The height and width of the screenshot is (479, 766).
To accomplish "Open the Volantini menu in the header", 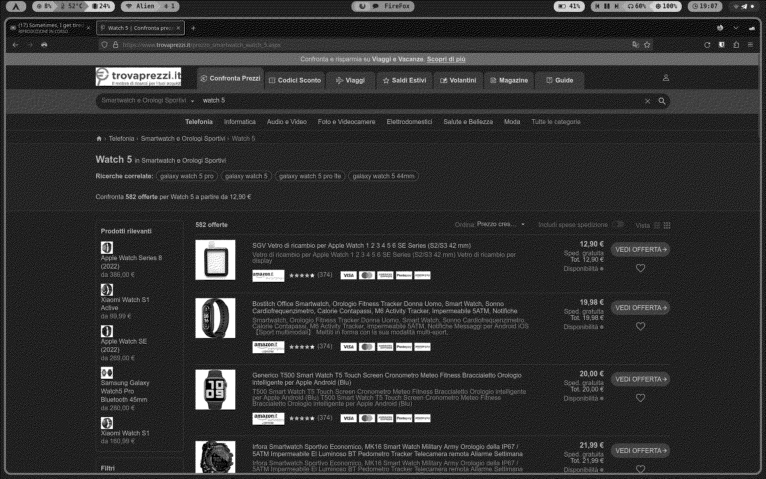I will [x=458, y=80].
